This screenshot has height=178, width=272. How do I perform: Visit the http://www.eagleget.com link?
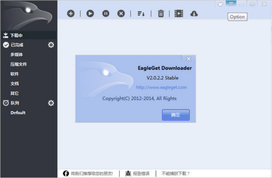click(161, 87)
